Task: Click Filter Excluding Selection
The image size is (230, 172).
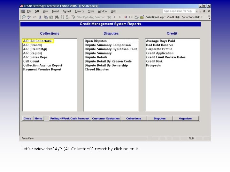Action: click(x=91, y=17)
